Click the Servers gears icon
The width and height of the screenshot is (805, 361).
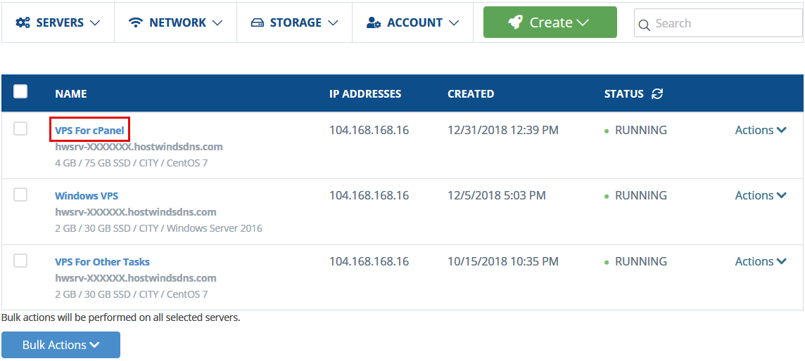click(x=23, y=22)
